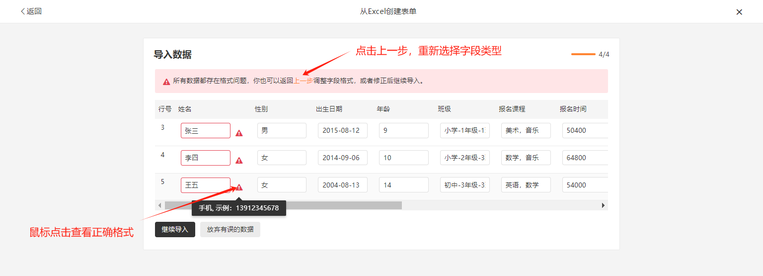Click the alert triangle in the pink banner
763x276 pixels.
tap(166, 82)
